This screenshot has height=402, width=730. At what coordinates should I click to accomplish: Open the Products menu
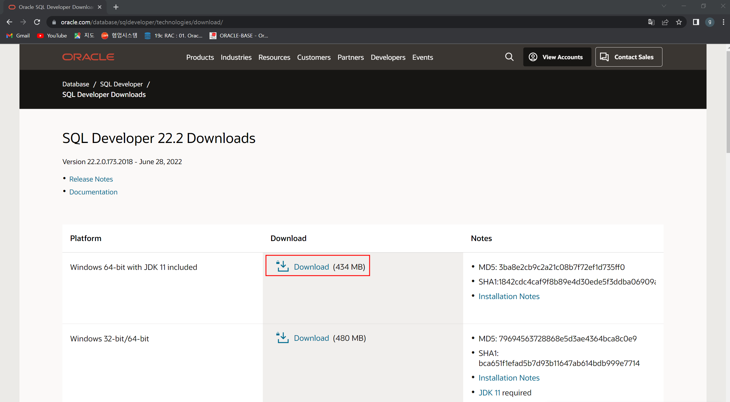click(x=200, y=57)
